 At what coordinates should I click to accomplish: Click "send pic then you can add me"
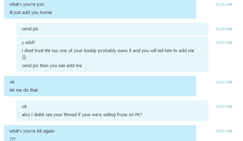click(x=52, y=65)
